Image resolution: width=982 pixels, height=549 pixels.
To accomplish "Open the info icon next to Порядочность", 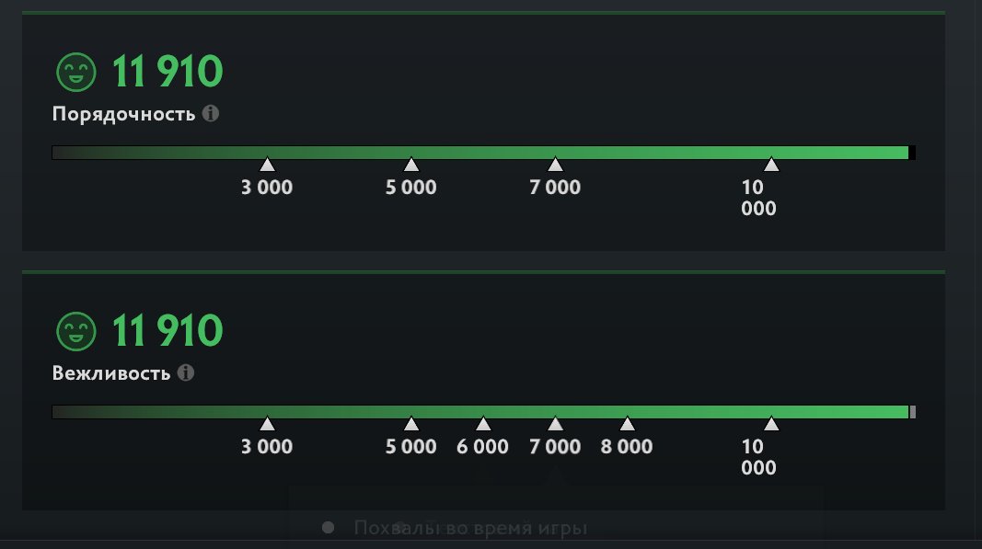I will pos(210,114).
